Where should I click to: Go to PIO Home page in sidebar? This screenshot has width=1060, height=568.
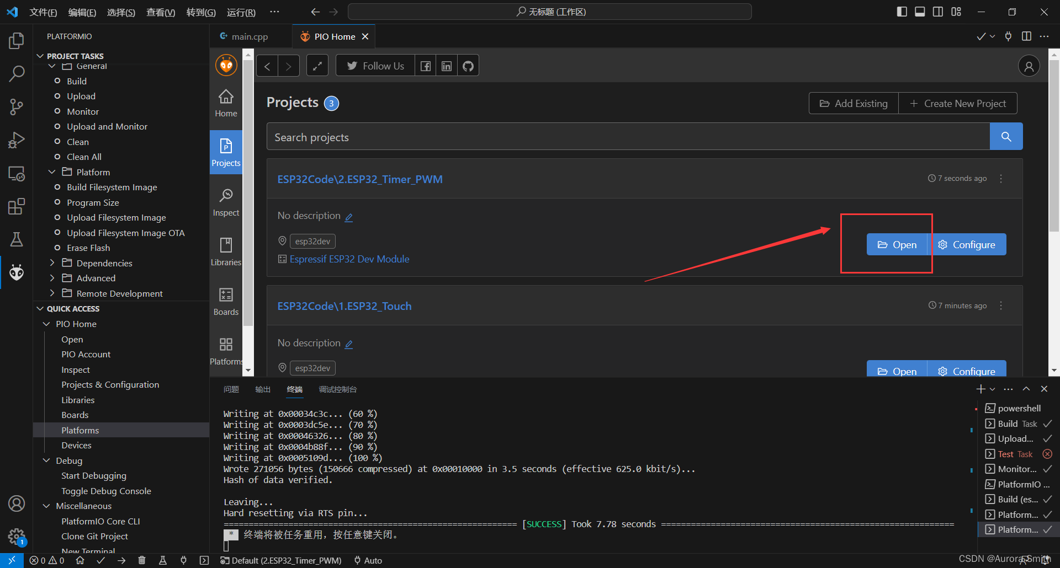[x=226, y=103]
